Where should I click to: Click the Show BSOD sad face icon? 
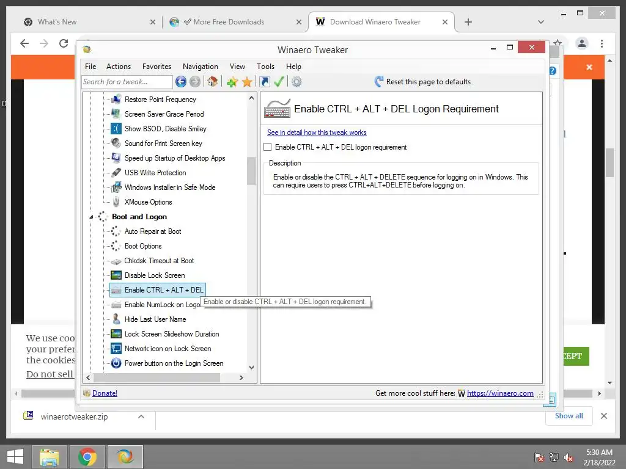pyautogui.click(x=116, y=128)
